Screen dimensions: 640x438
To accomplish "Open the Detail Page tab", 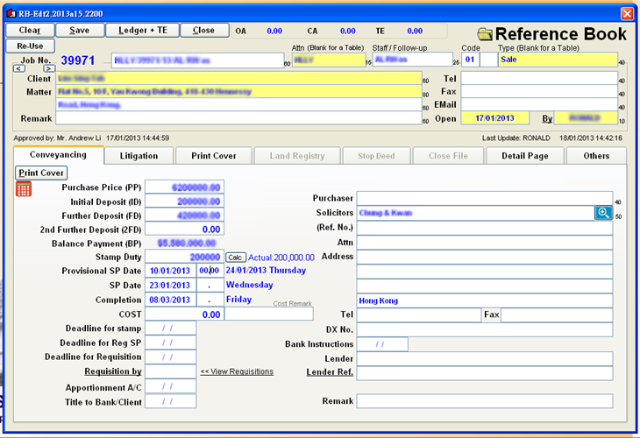I will point(525,156).
